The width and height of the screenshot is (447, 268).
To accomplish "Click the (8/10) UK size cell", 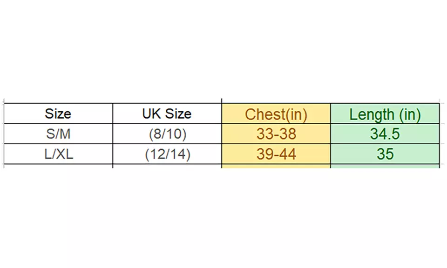I will (x=167, y=134).
